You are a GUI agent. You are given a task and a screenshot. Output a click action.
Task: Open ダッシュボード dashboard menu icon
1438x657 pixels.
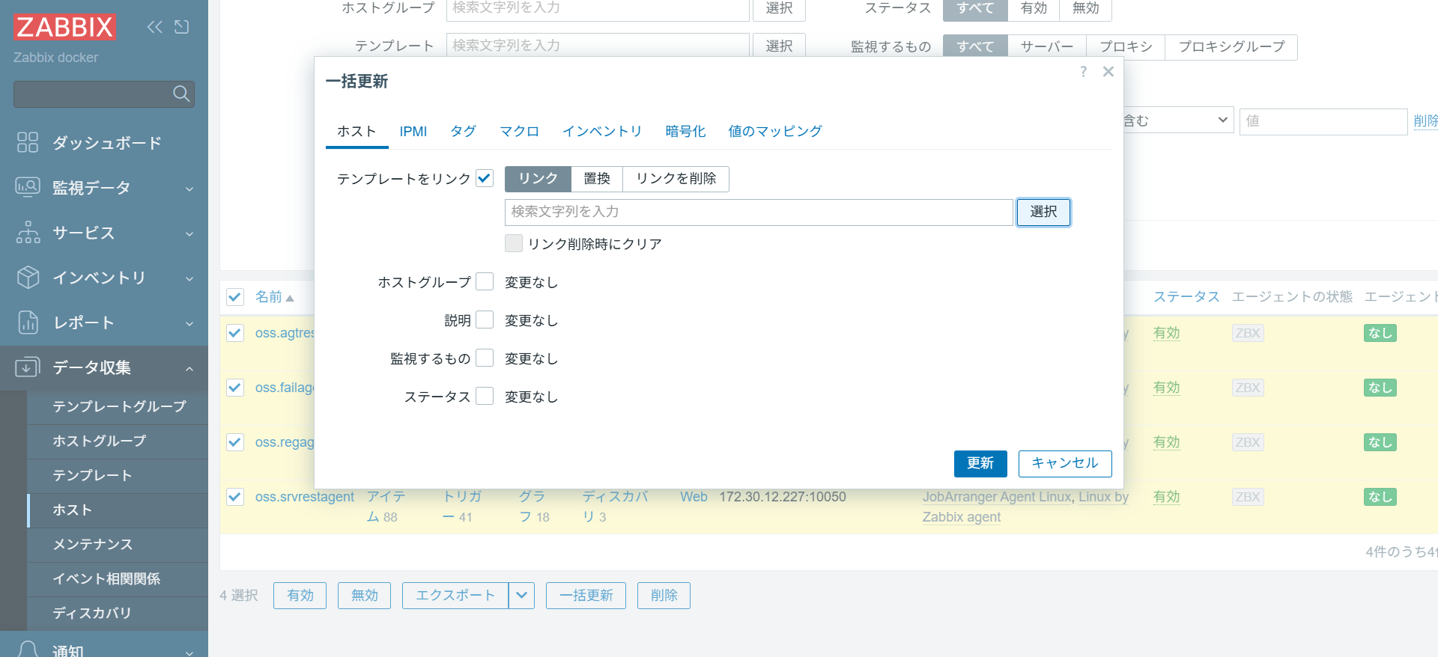point(28,142)
